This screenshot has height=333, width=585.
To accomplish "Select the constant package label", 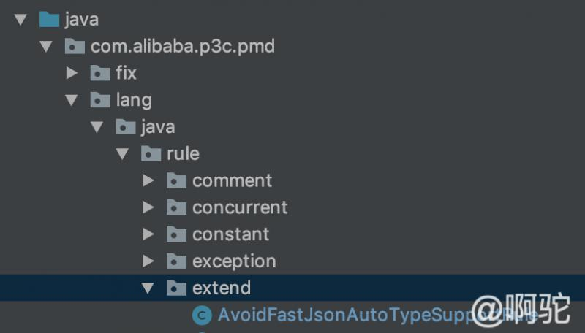I will [x=230, y=234].
